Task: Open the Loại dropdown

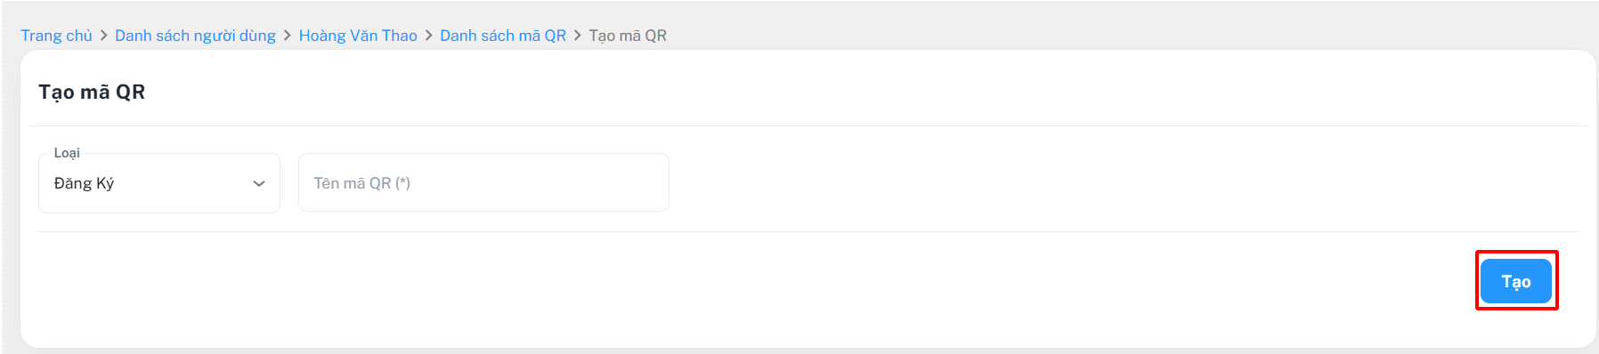Action: (x=159, y=183)
